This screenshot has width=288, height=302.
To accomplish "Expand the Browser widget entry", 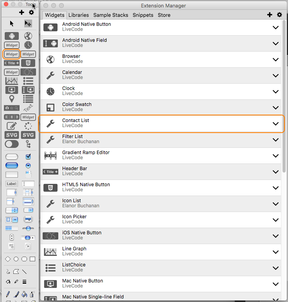I will [x=275, y=59].
